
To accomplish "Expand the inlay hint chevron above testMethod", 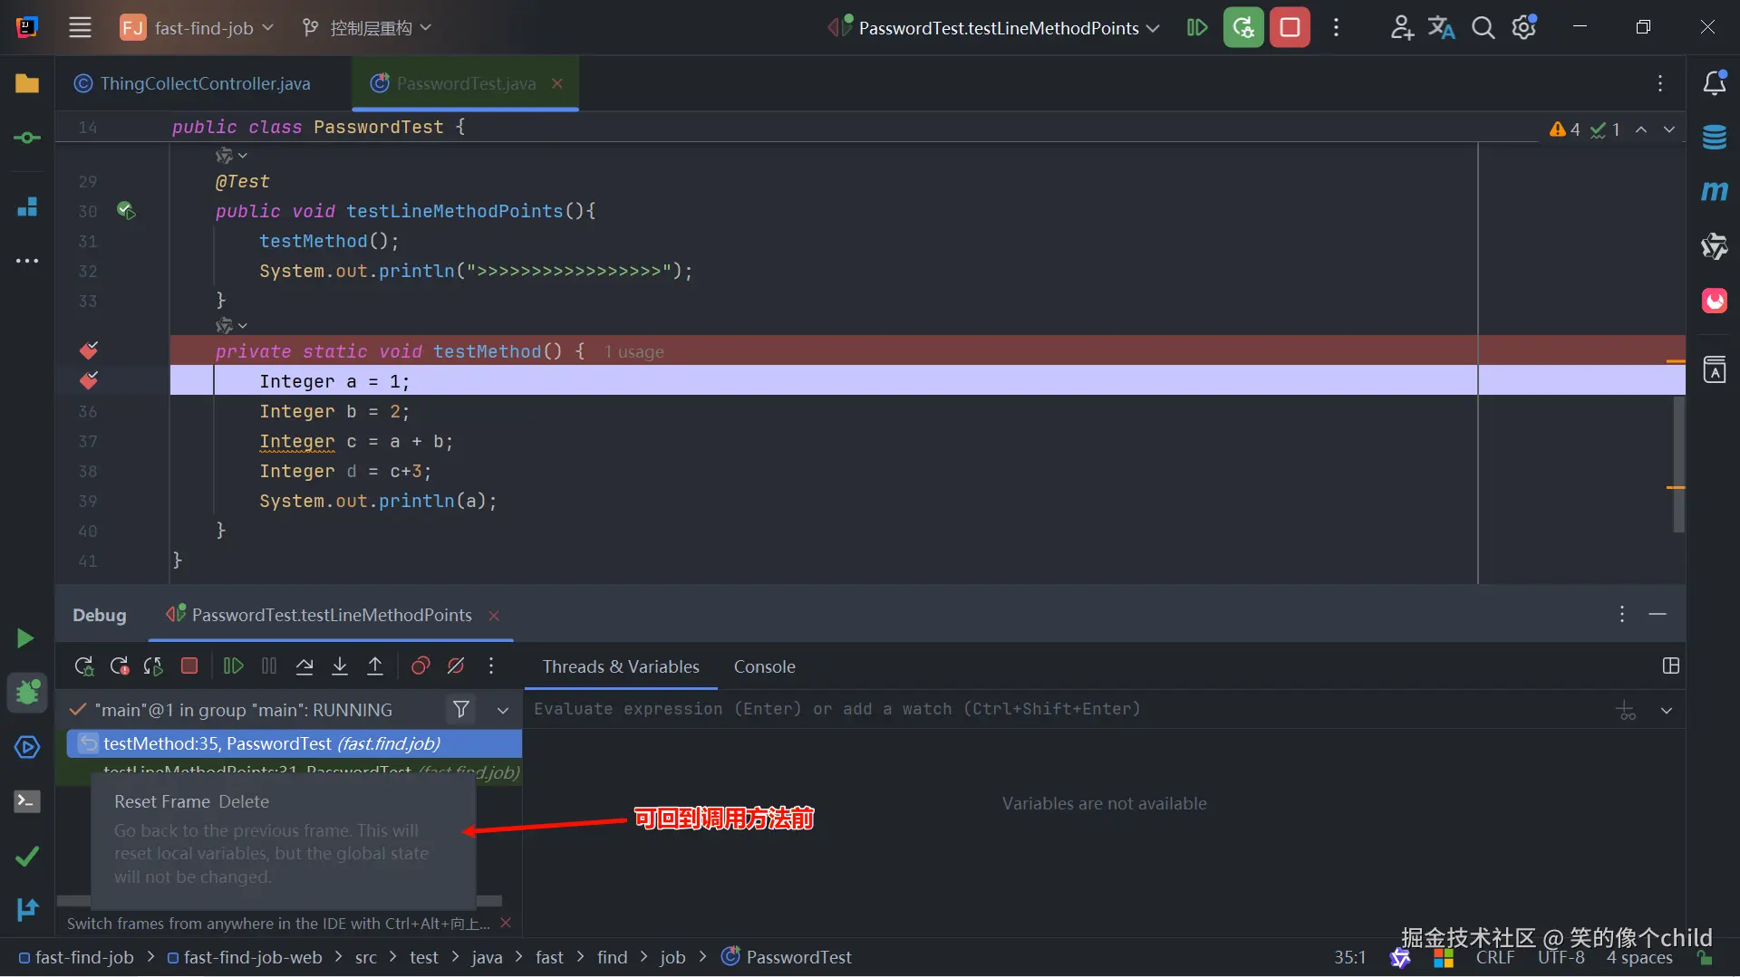I will pos(242,325).
